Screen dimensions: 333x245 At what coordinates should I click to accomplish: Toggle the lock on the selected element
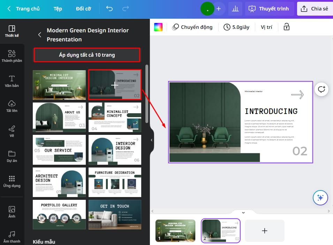286,27
